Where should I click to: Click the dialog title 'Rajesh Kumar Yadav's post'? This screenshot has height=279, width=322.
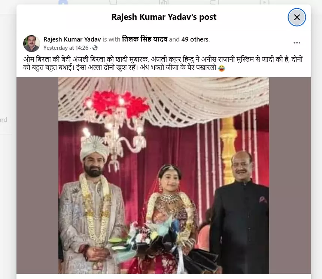pyautogui.click(x=164, y=17)
